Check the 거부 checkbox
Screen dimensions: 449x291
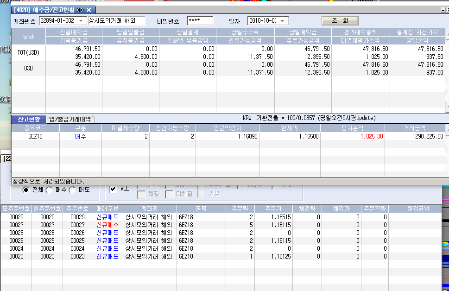click(202, 194)
